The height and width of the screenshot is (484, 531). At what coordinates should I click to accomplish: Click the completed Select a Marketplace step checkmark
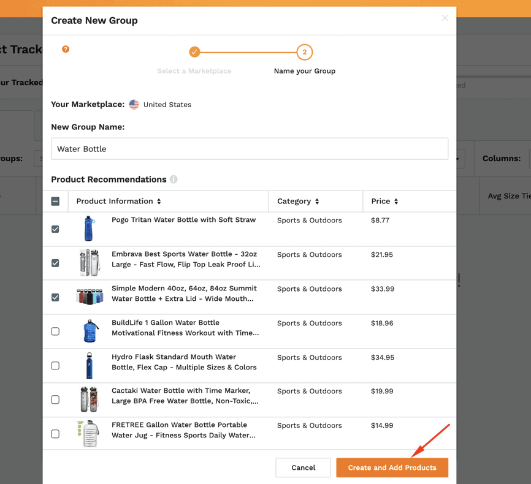(194, 52)
